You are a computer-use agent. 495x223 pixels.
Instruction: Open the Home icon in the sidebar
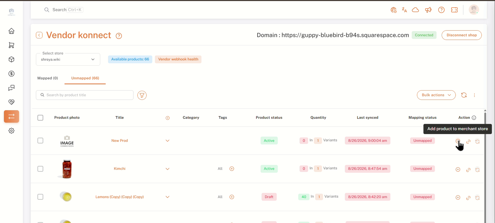pos(11,31)
